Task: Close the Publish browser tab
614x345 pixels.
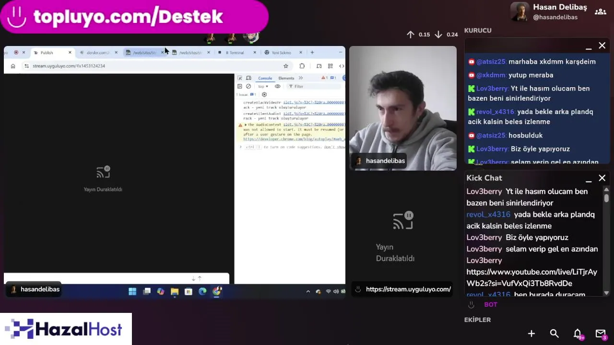Action: point(70,52)
